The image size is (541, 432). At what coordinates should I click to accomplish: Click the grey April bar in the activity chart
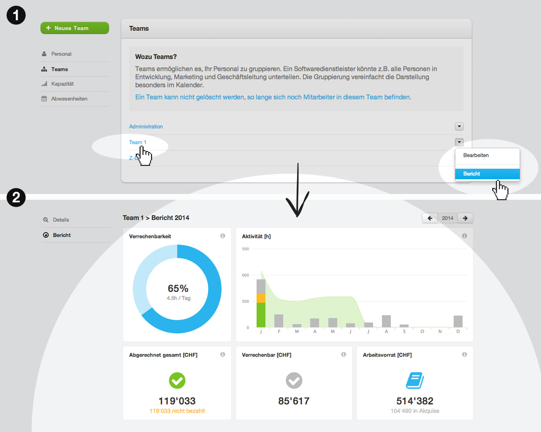click(315, 323)
